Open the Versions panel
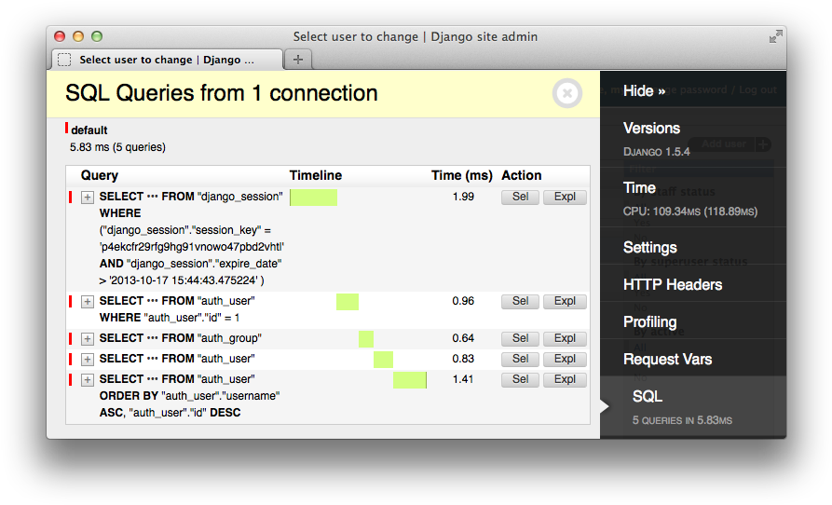 pyautogui.click(x=651, y=129)
